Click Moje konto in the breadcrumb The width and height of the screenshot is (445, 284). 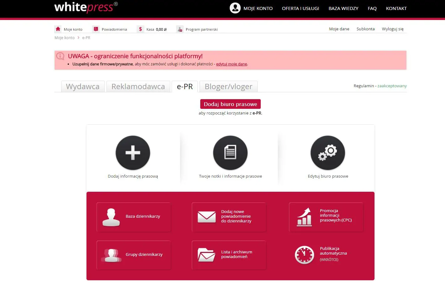coord(65,38)
